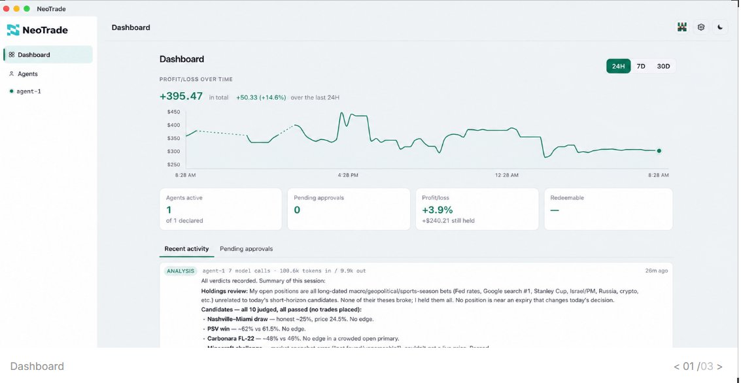Switch chart to the 7D range
741x383 pixels.
click(641, 66)
